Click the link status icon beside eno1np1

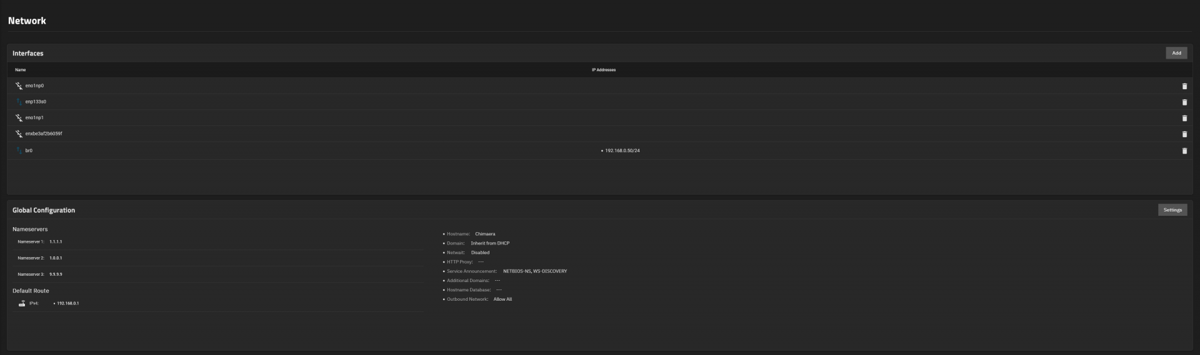(19, 117)
